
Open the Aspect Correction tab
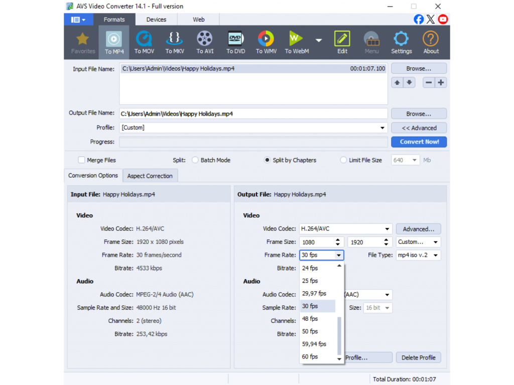pyautogui.click(x=150, y=176)
